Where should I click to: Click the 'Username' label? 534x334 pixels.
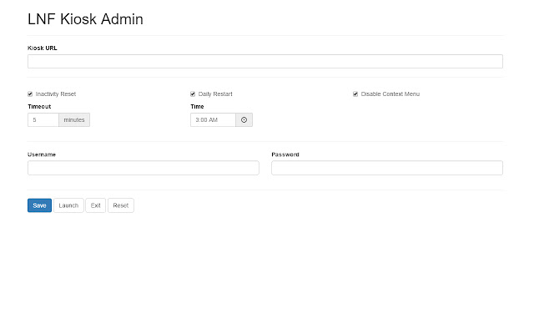point(42,154)
